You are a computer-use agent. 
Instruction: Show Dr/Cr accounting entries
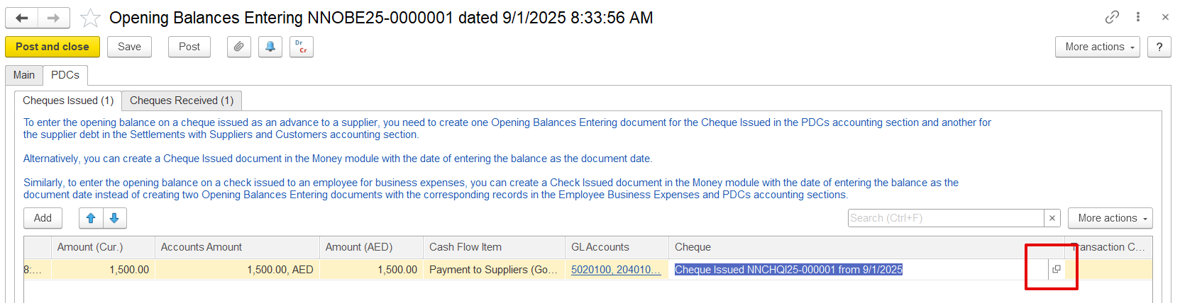click(302, 47)
